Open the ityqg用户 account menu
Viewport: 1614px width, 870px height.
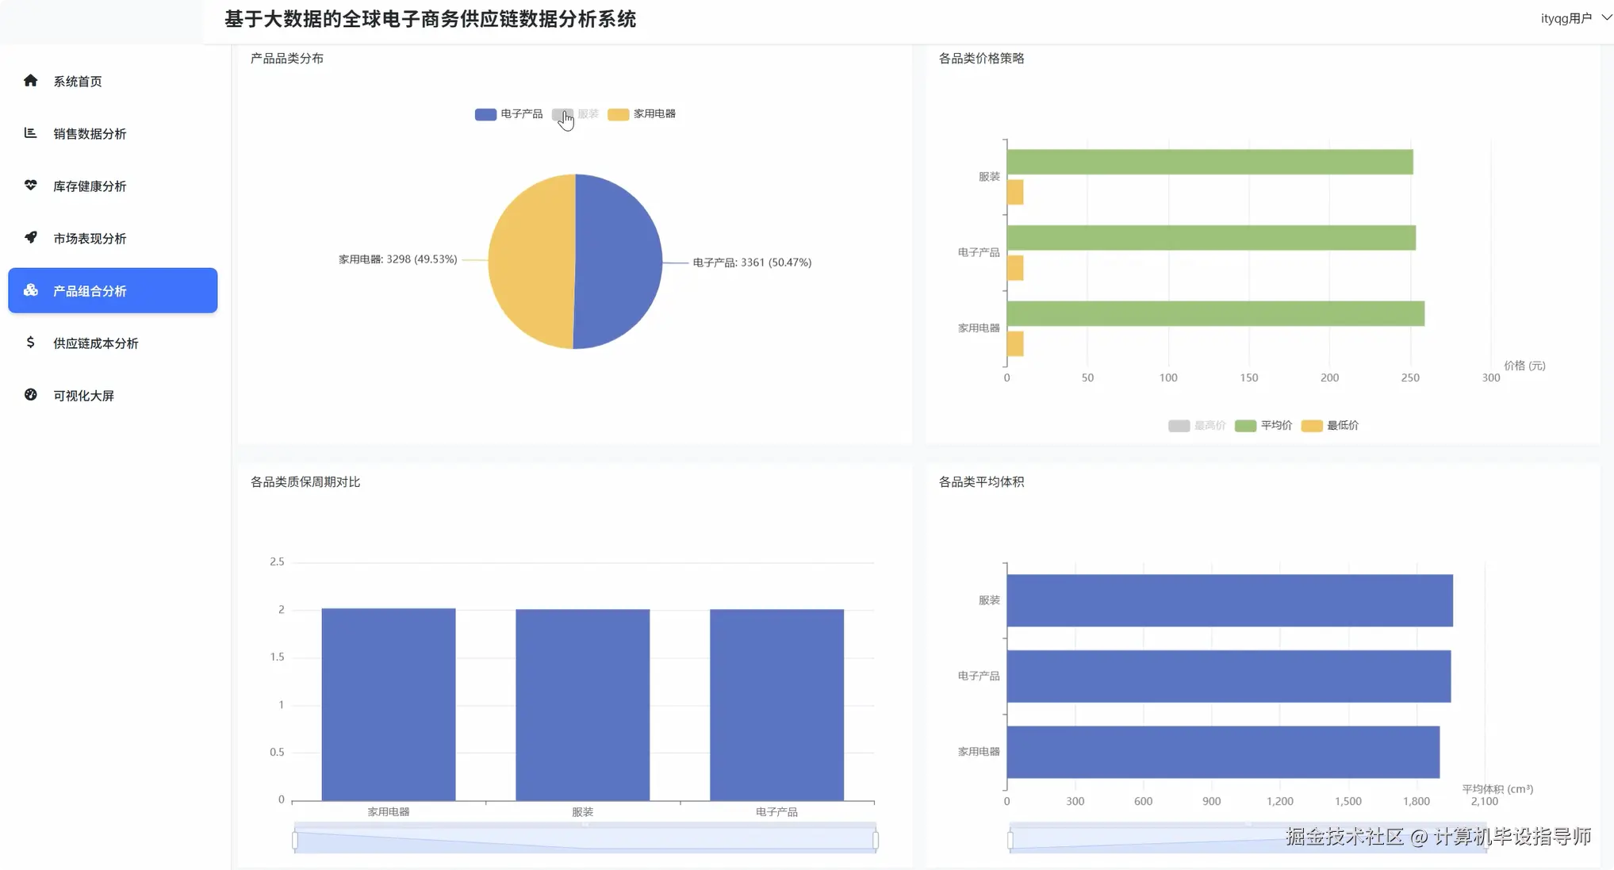coord(1566,18)
